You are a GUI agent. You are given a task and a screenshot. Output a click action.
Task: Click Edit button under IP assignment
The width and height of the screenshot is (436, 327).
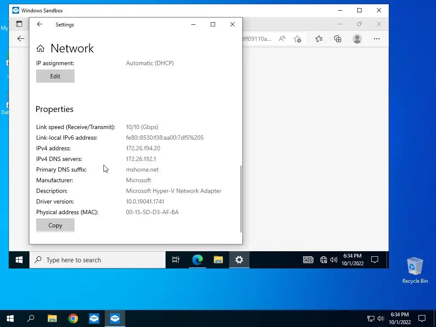pos(55,76)
